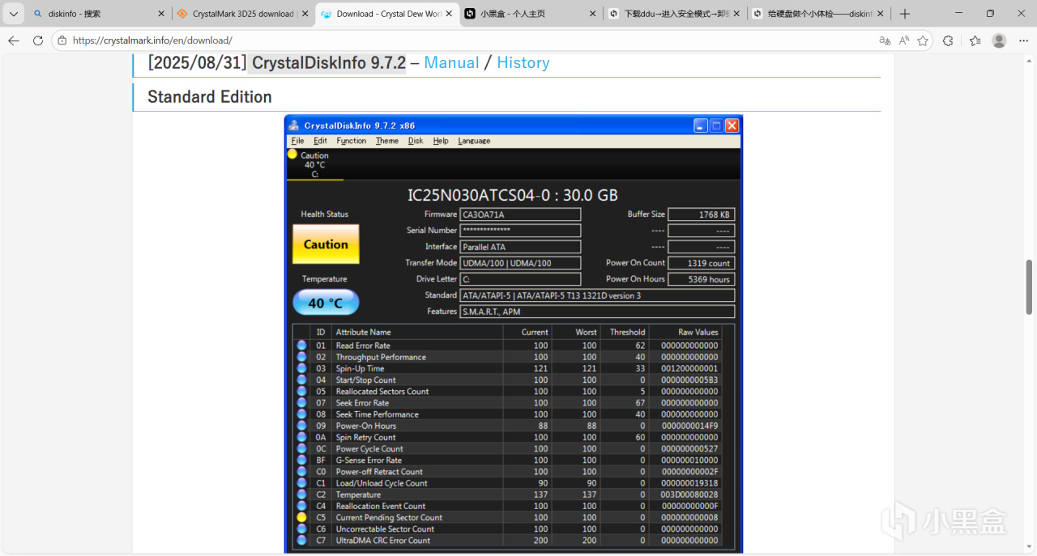Switch to the 下载ddu tab
Image resolution: width=1037 pixels, height=556 pixels.
pyautogui.click(x=674, y=14)
